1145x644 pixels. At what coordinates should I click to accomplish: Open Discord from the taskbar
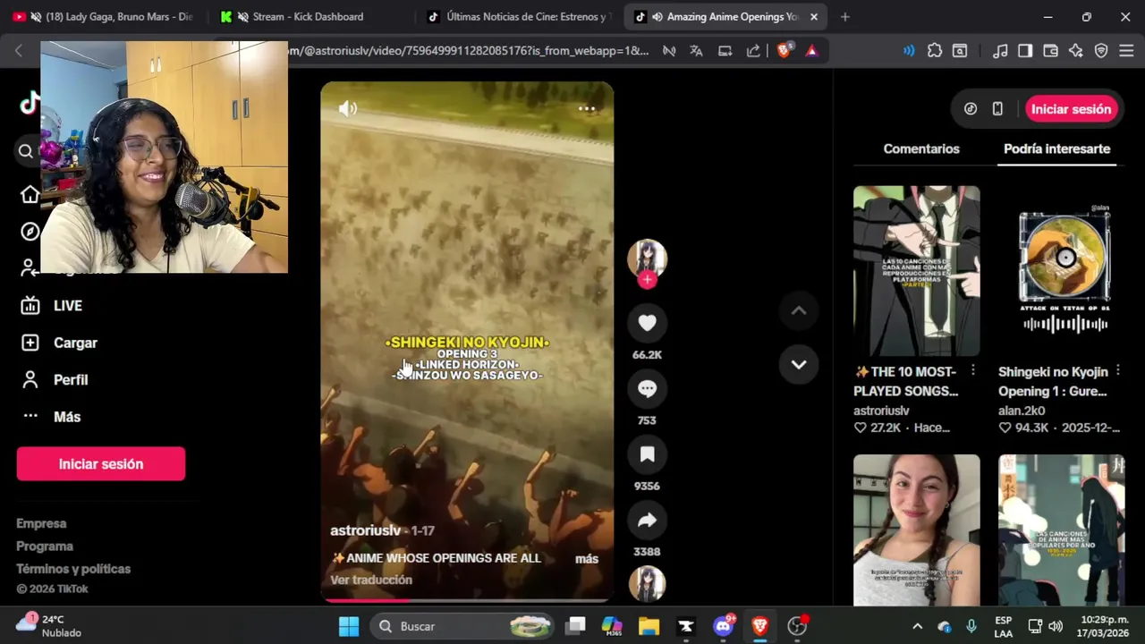point(724,626)
